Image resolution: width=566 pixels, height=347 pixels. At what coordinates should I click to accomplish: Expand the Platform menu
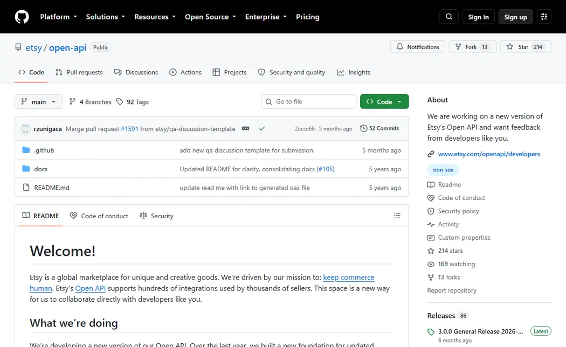(x=58, y=17)
